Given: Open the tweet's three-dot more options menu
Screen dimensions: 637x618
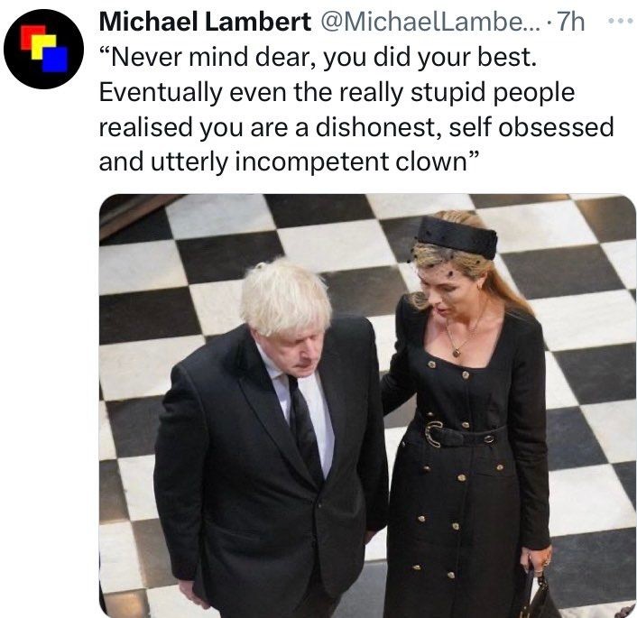Looking at the screenshot, I should (x=621, y=21).
